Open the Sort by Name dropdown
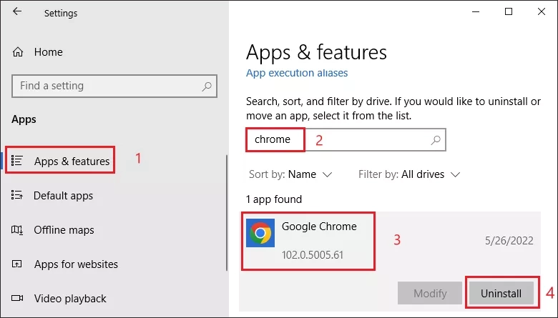558x318 pixels. [290, 174]
